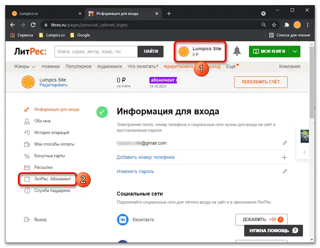Click ДОБАВИТЬ +50 for Вконтакте

click(262, 220)
